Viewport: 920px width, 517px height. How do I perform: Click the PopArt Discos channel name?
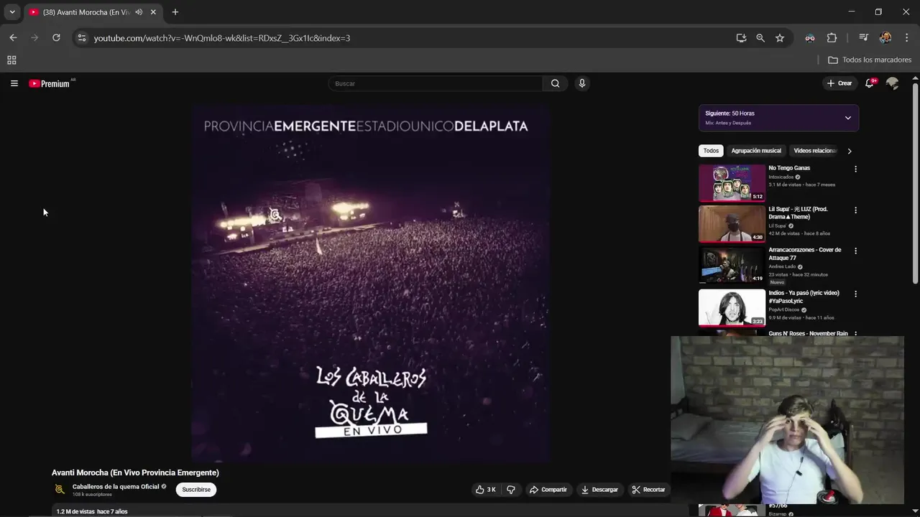tap(784, 309)
